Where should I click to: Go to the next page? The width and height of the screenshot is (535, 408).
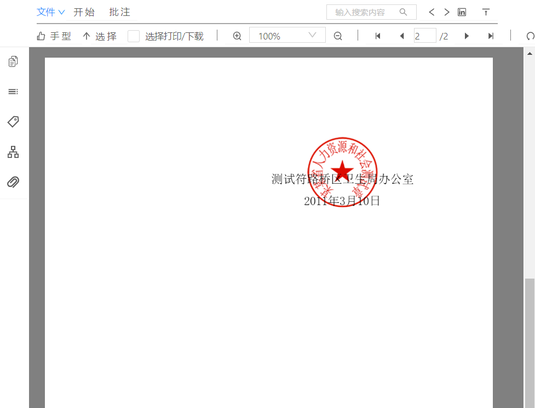click(x=467, y=36)
